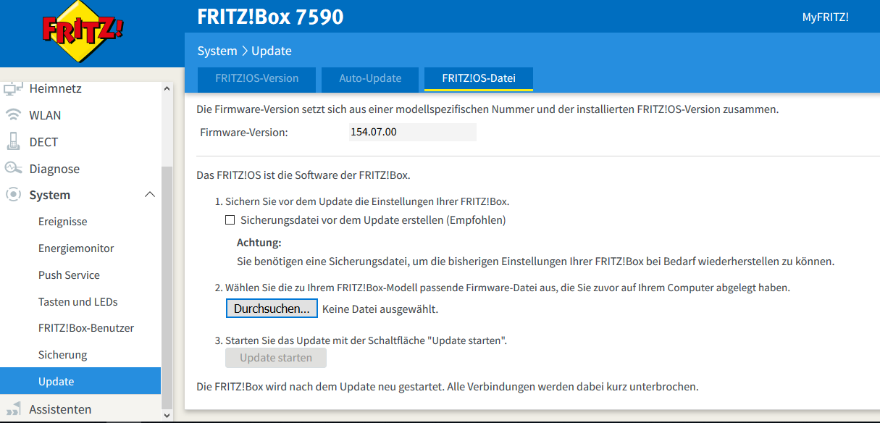Click the FRITZ!Box 7590 title

pos(270,17)
